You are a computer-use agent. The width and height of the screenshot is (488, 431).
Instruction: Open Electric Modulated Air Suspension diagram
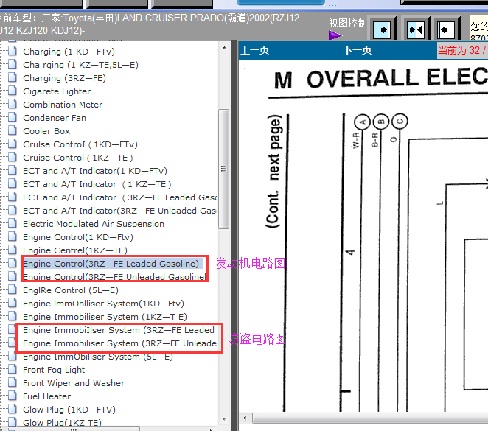(94, 224)
